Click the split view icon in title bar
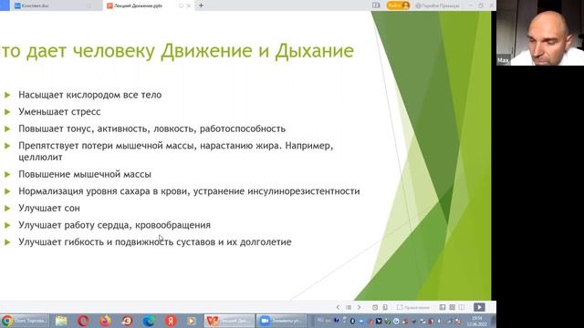Image resolution: width=584 pixels, height=328 pixels. tap(376, 5)
